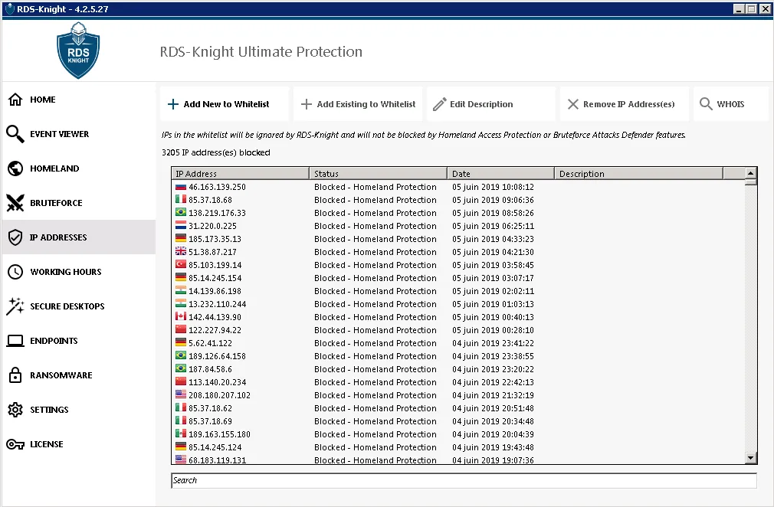Click the date 05 juin 2019 09:06:36

493,200
